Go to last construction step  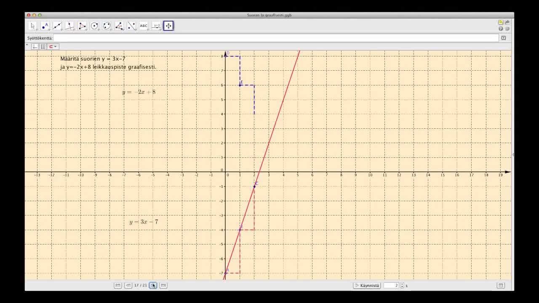point(163,285)
